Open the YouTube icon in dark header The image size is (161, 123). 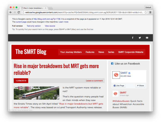[x=147, y=38]
